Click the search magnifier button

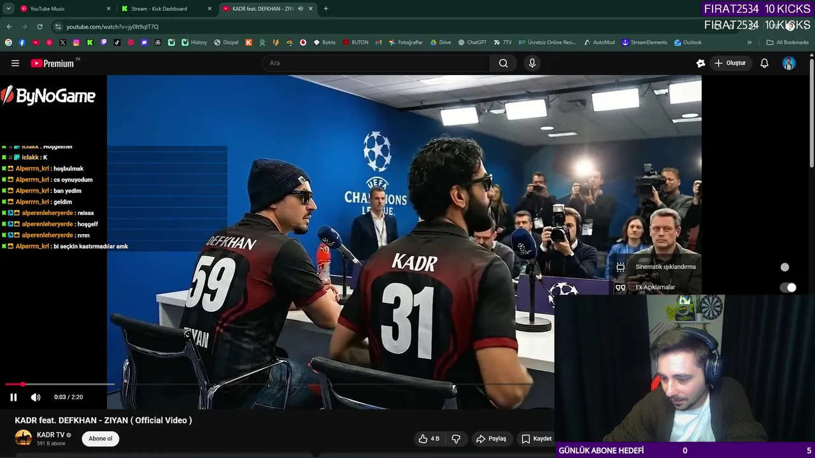pos(503,63)
